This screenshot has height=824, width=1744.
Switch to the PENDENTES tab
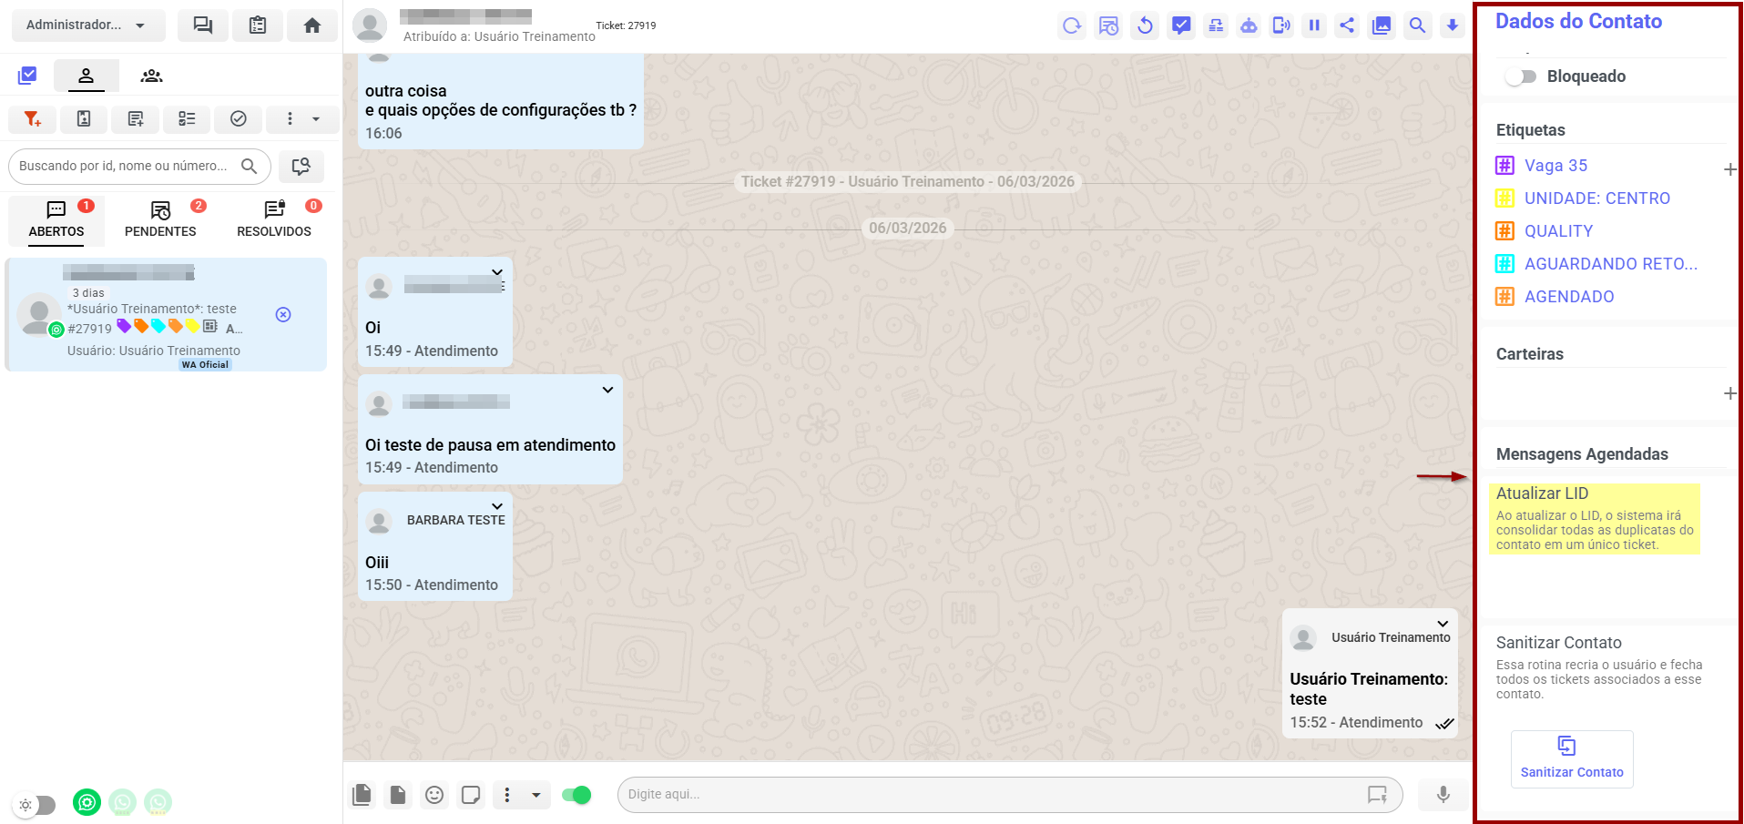[x=160, y=219]
